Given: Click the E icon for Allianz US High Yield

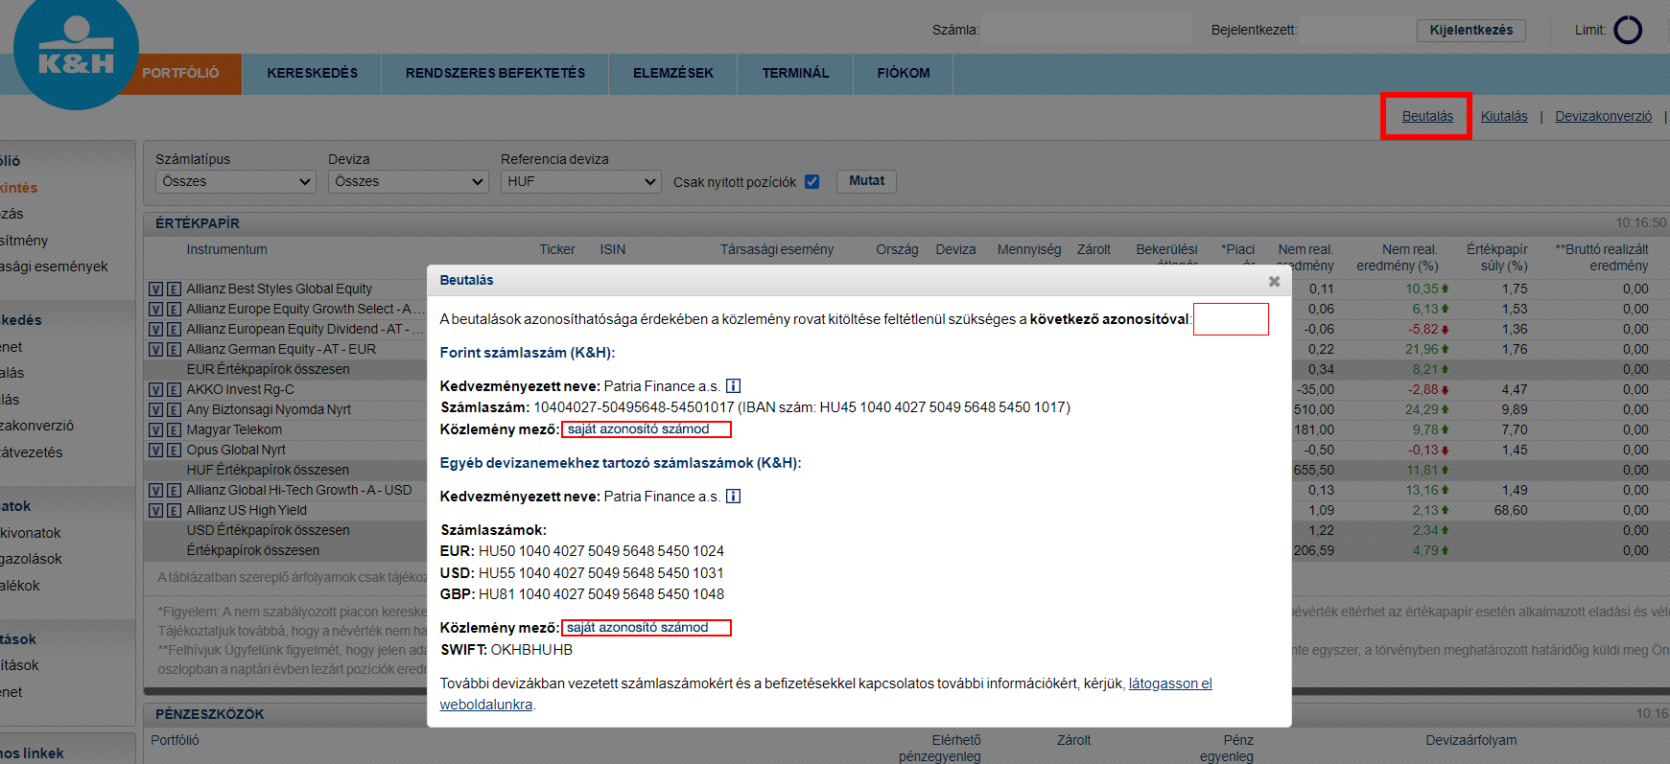Looking at the screenshot, I should tap(174, 510).
